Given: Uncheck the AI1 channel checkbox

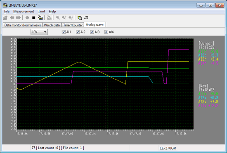Looking at the screenshot, I should tap(64, 32).
